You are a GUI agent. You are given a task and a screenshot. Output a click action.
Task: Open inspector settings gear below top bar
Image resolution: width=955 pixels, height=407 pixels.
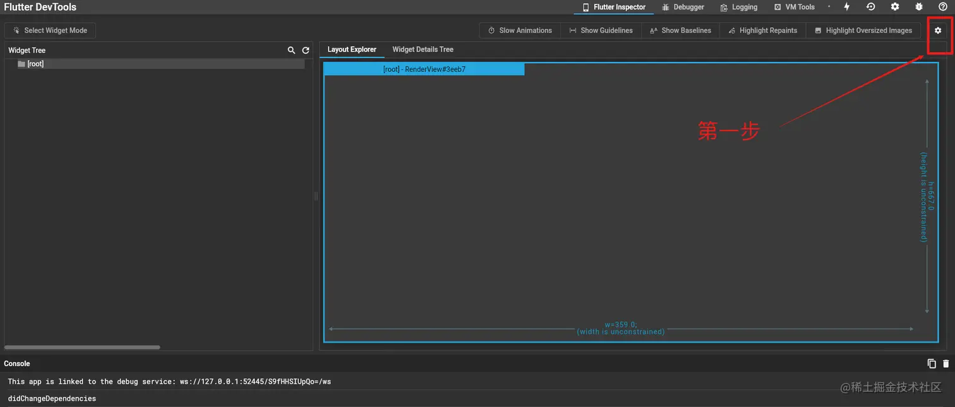938,30
